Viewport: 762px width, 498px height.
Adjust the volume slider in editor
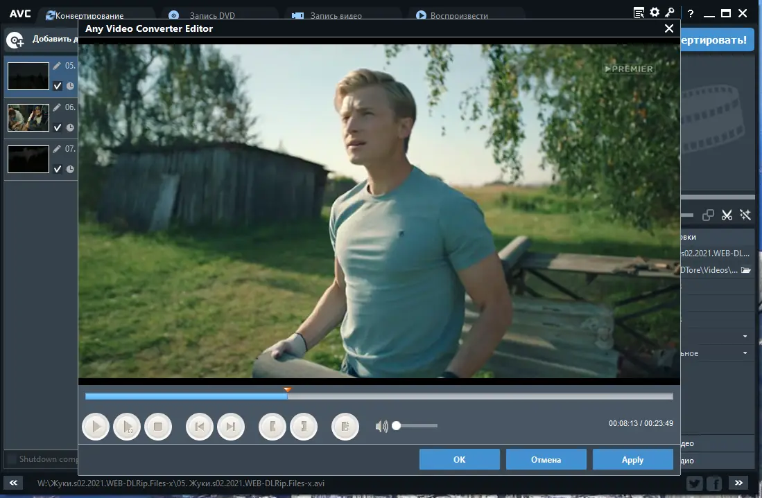pyautogui.click(x=417, y=426)
